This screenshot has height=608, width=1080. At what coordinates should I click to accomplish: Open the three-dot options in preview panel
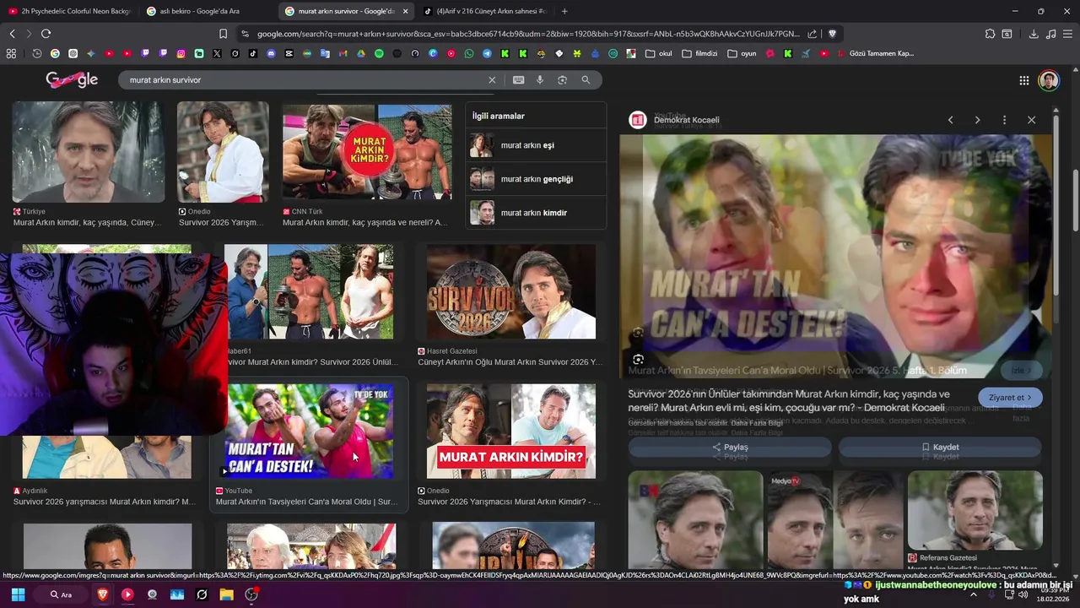click(1004, 120)
